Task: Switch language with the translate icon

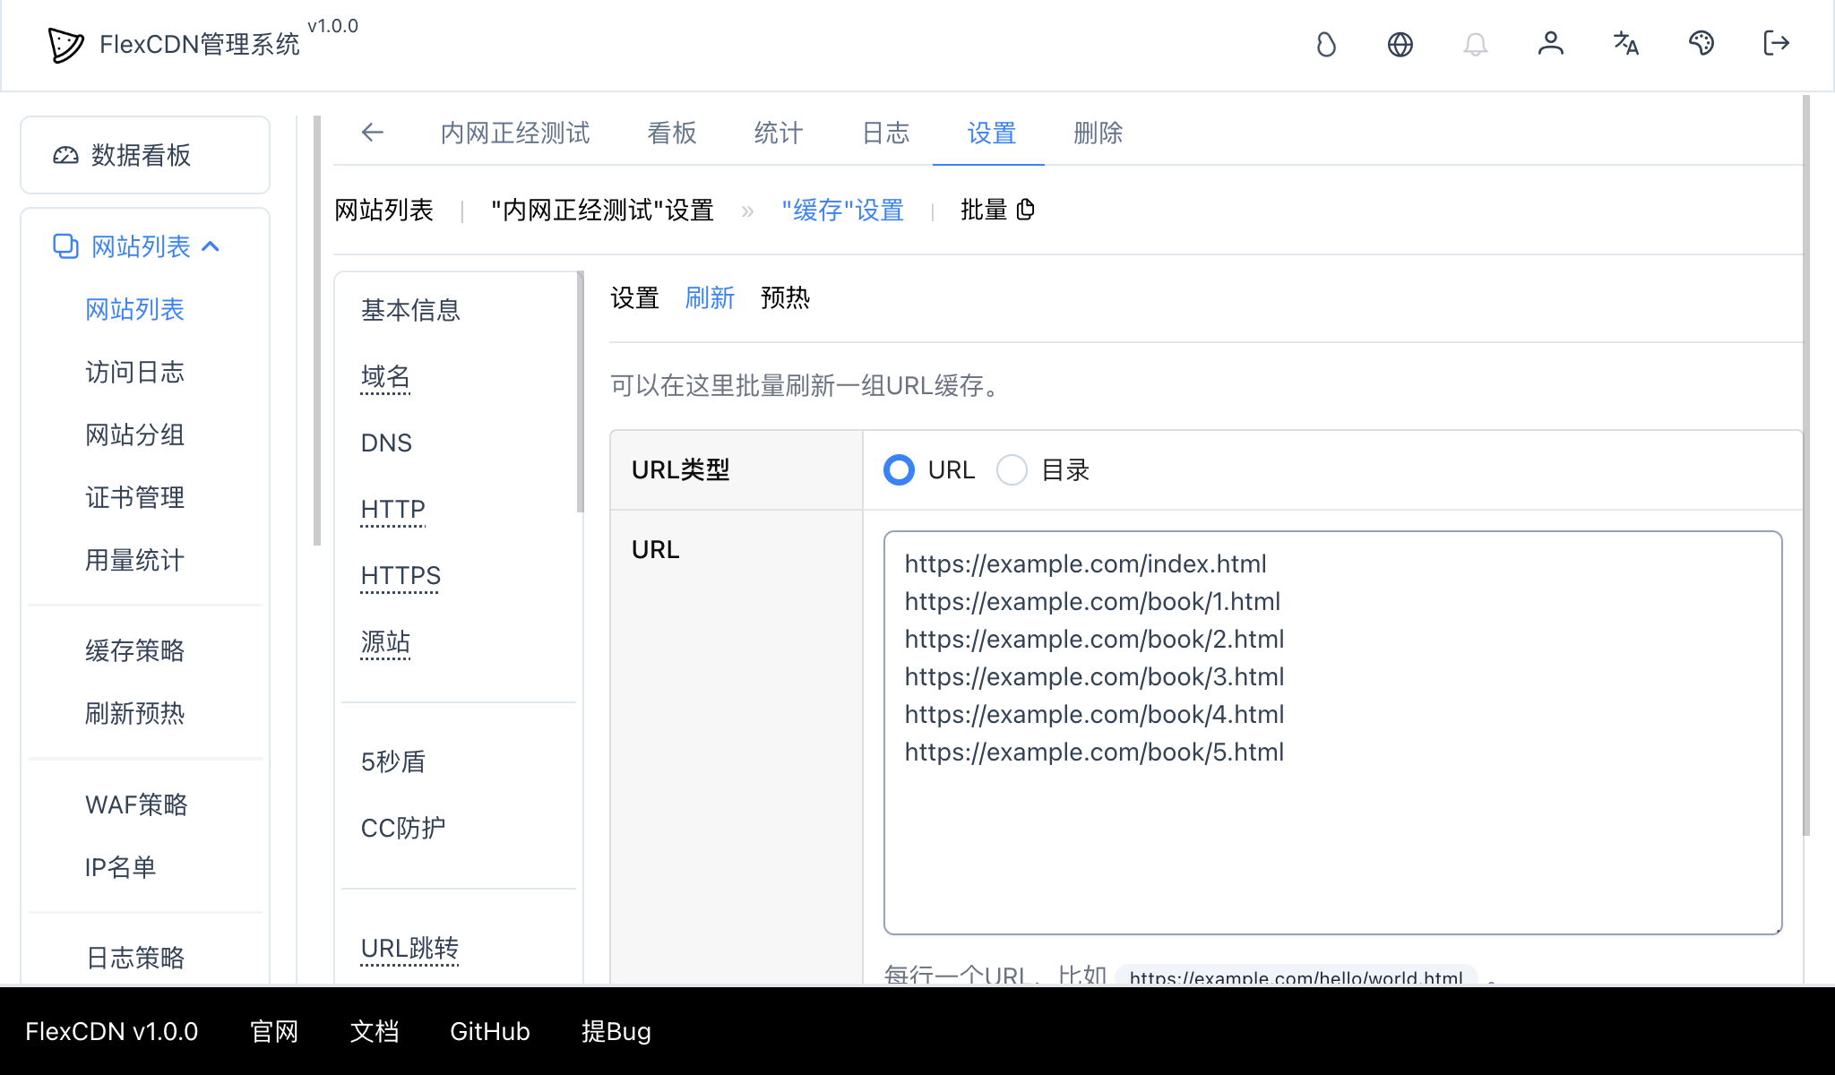Action: point(1626,44)
